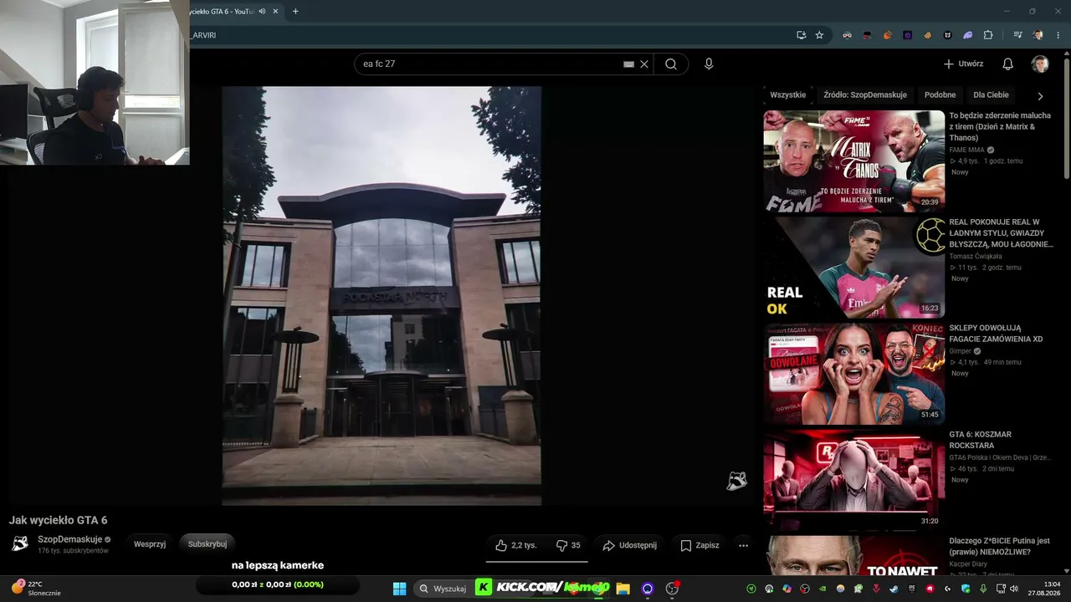Open the Fagata concert cancellation video thumbnail
The width and height of the screenshot is (1071, 602).
coord(853,374)
